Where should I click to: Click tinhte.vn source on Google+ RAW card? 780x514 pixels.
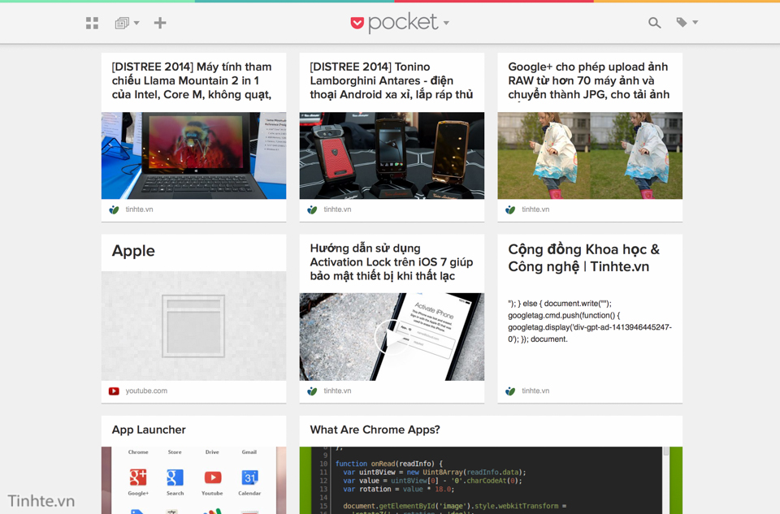click(x=535, y=209)
